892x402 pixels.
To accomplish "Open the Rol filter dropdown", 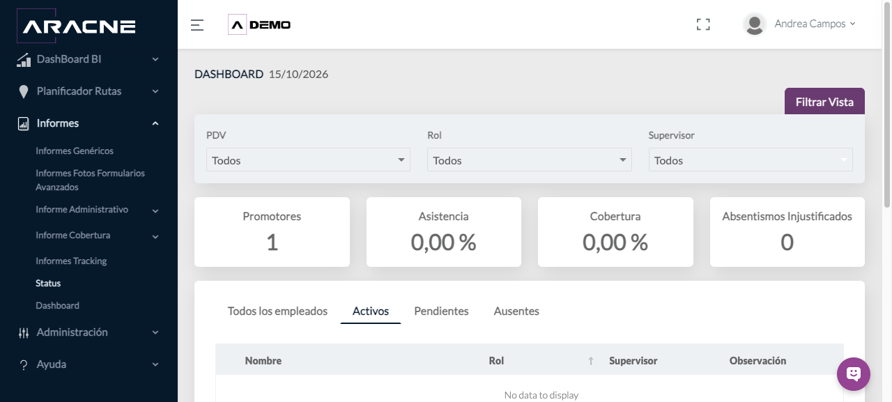I will coord(529,160).
